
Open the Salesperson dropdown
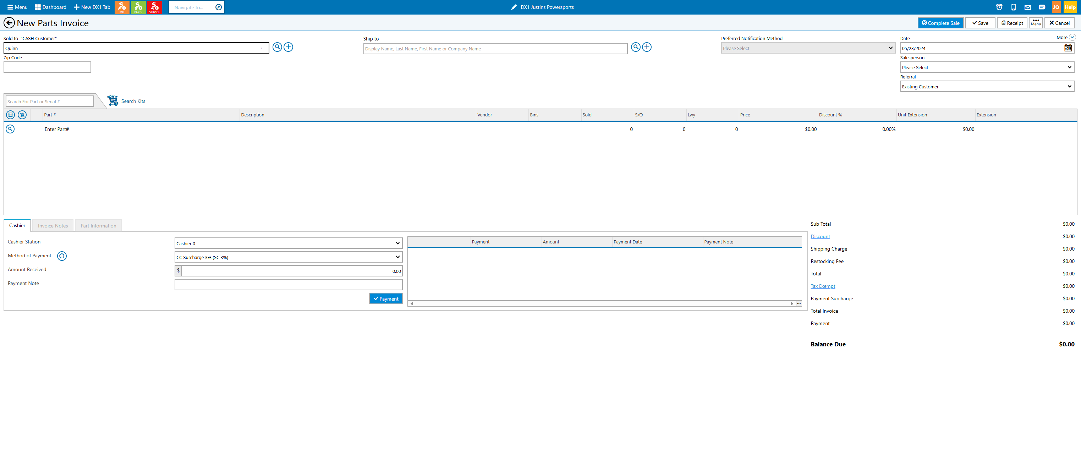click(987, 67)
